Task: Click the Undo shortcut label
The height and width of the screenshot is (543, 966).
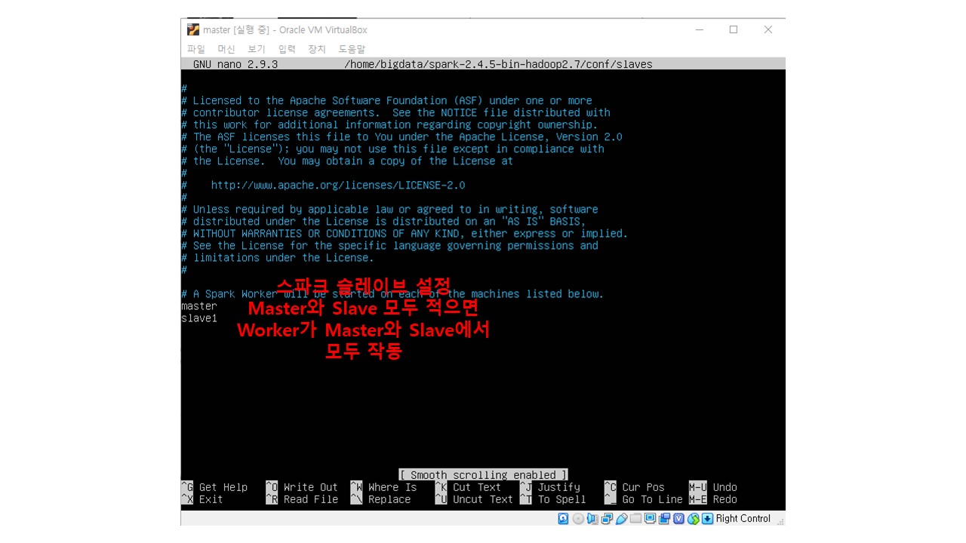Action: click(x=724, y=487)
